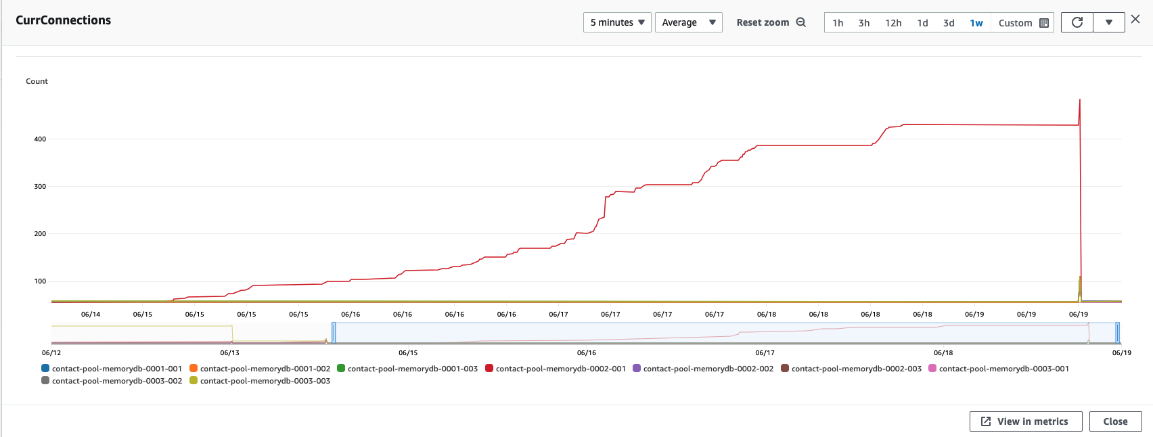Select the 3h time range

tap(864, 23)
